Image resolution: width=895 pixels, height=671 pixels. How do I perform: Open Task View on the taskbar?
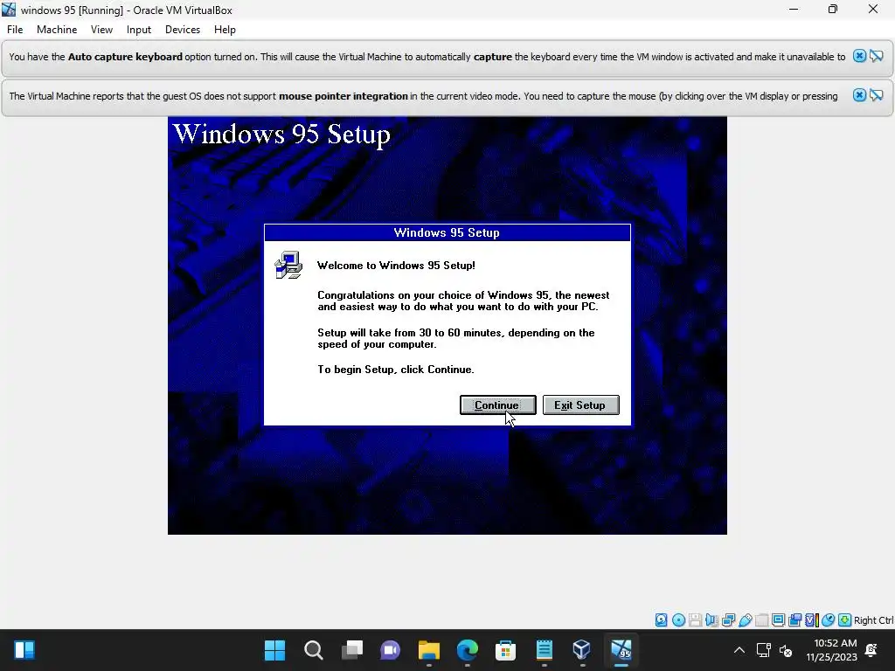[x=351, y=650]
